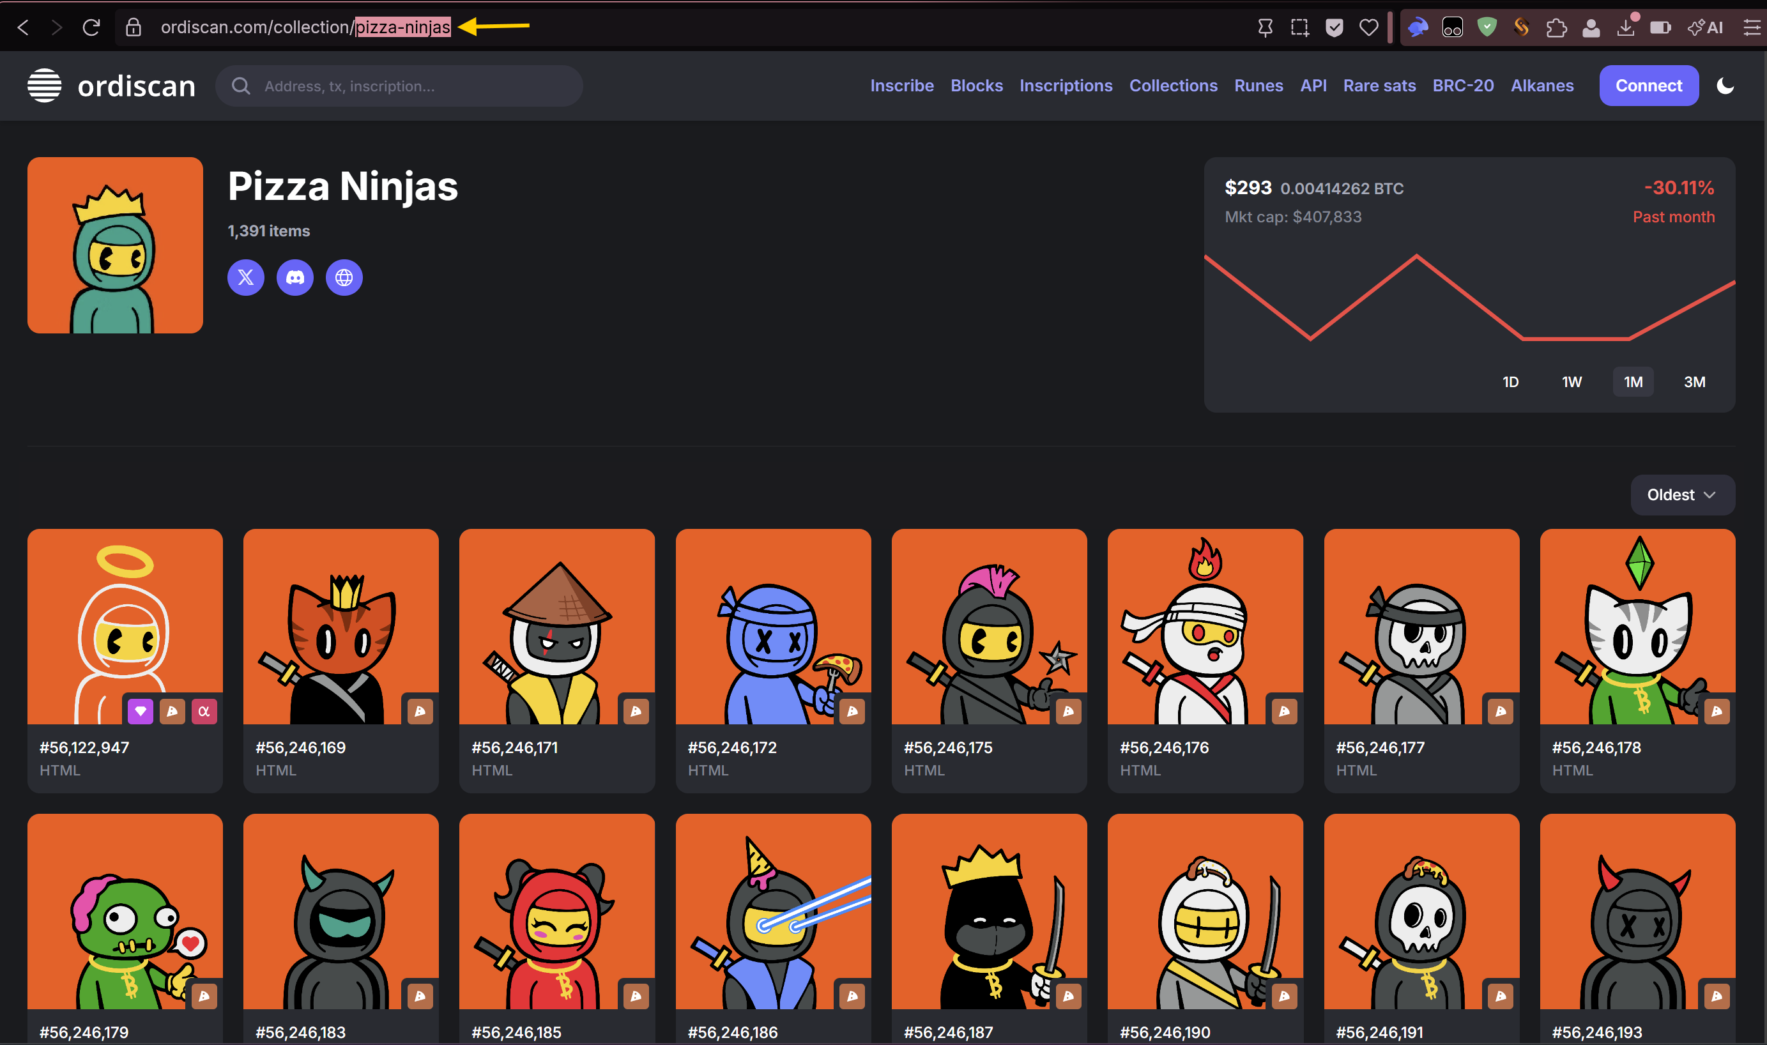Open the browser extensions puzzle icon
The width and height of the screenshot is (1767, 1045).
pos(1556,27)
